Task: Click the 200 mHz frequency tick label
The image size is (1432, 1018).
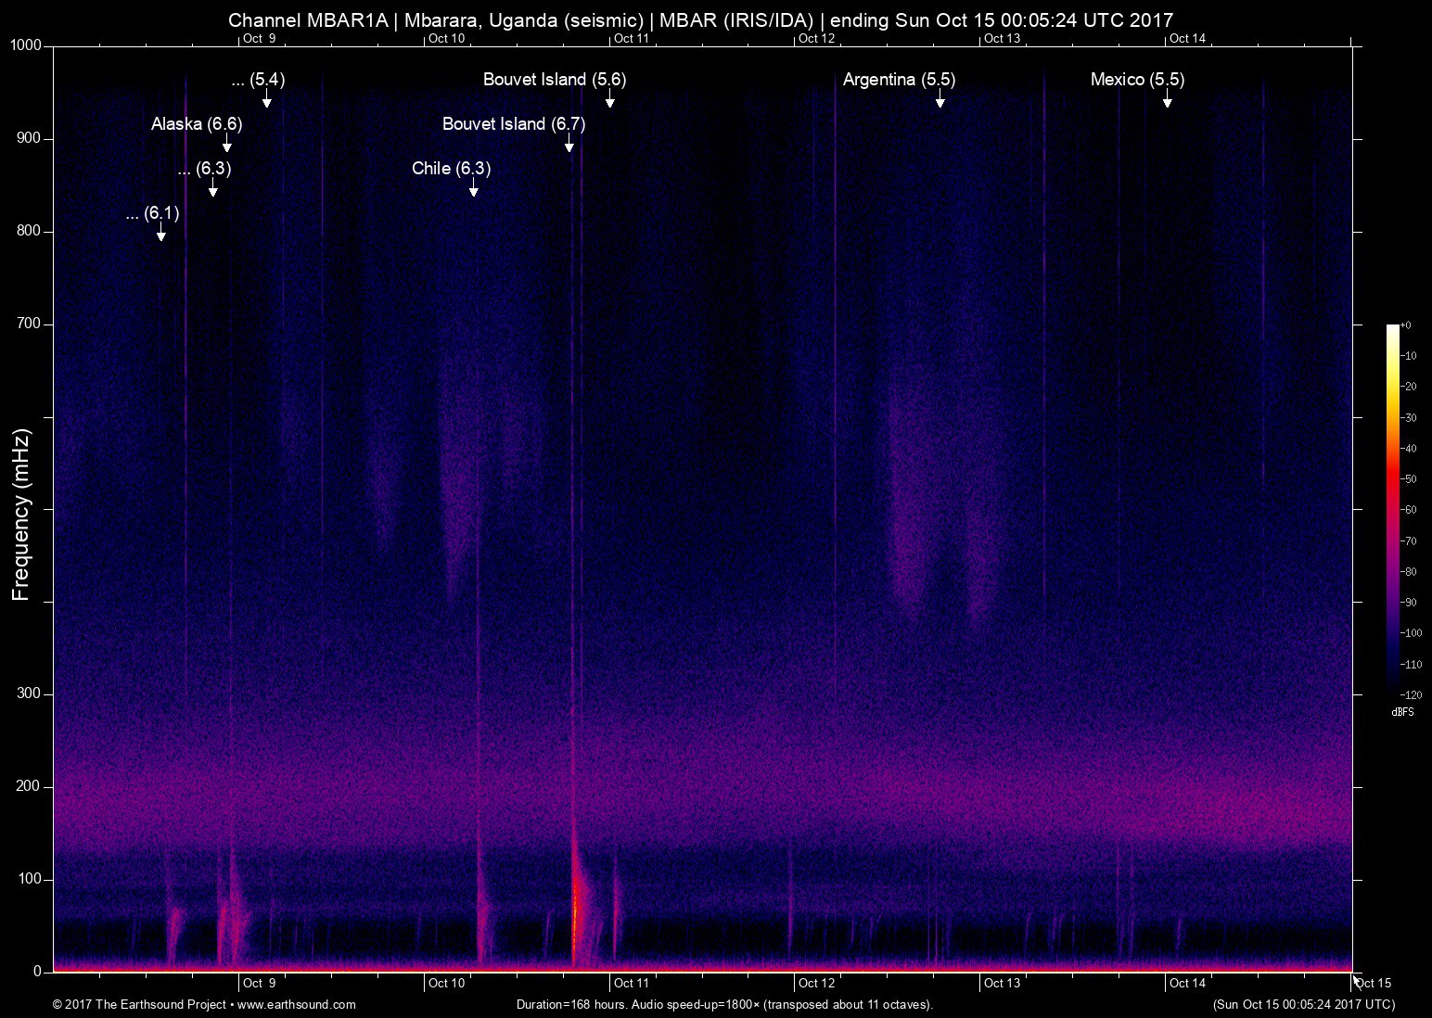Action: coord(29,786)
